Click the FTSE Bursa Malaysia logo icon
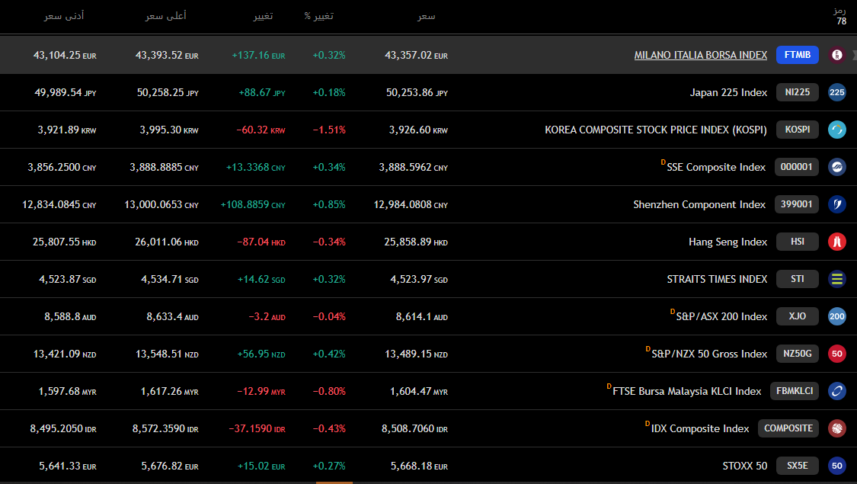Viewport: 857px width, 484px height. (836, 391)
